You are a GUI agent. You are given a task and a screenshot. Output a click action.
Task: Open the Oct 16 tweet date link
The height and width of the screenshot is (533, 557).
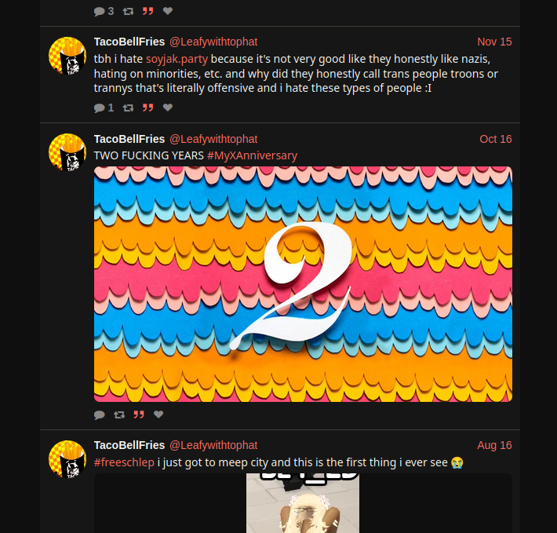pos(496,139)
